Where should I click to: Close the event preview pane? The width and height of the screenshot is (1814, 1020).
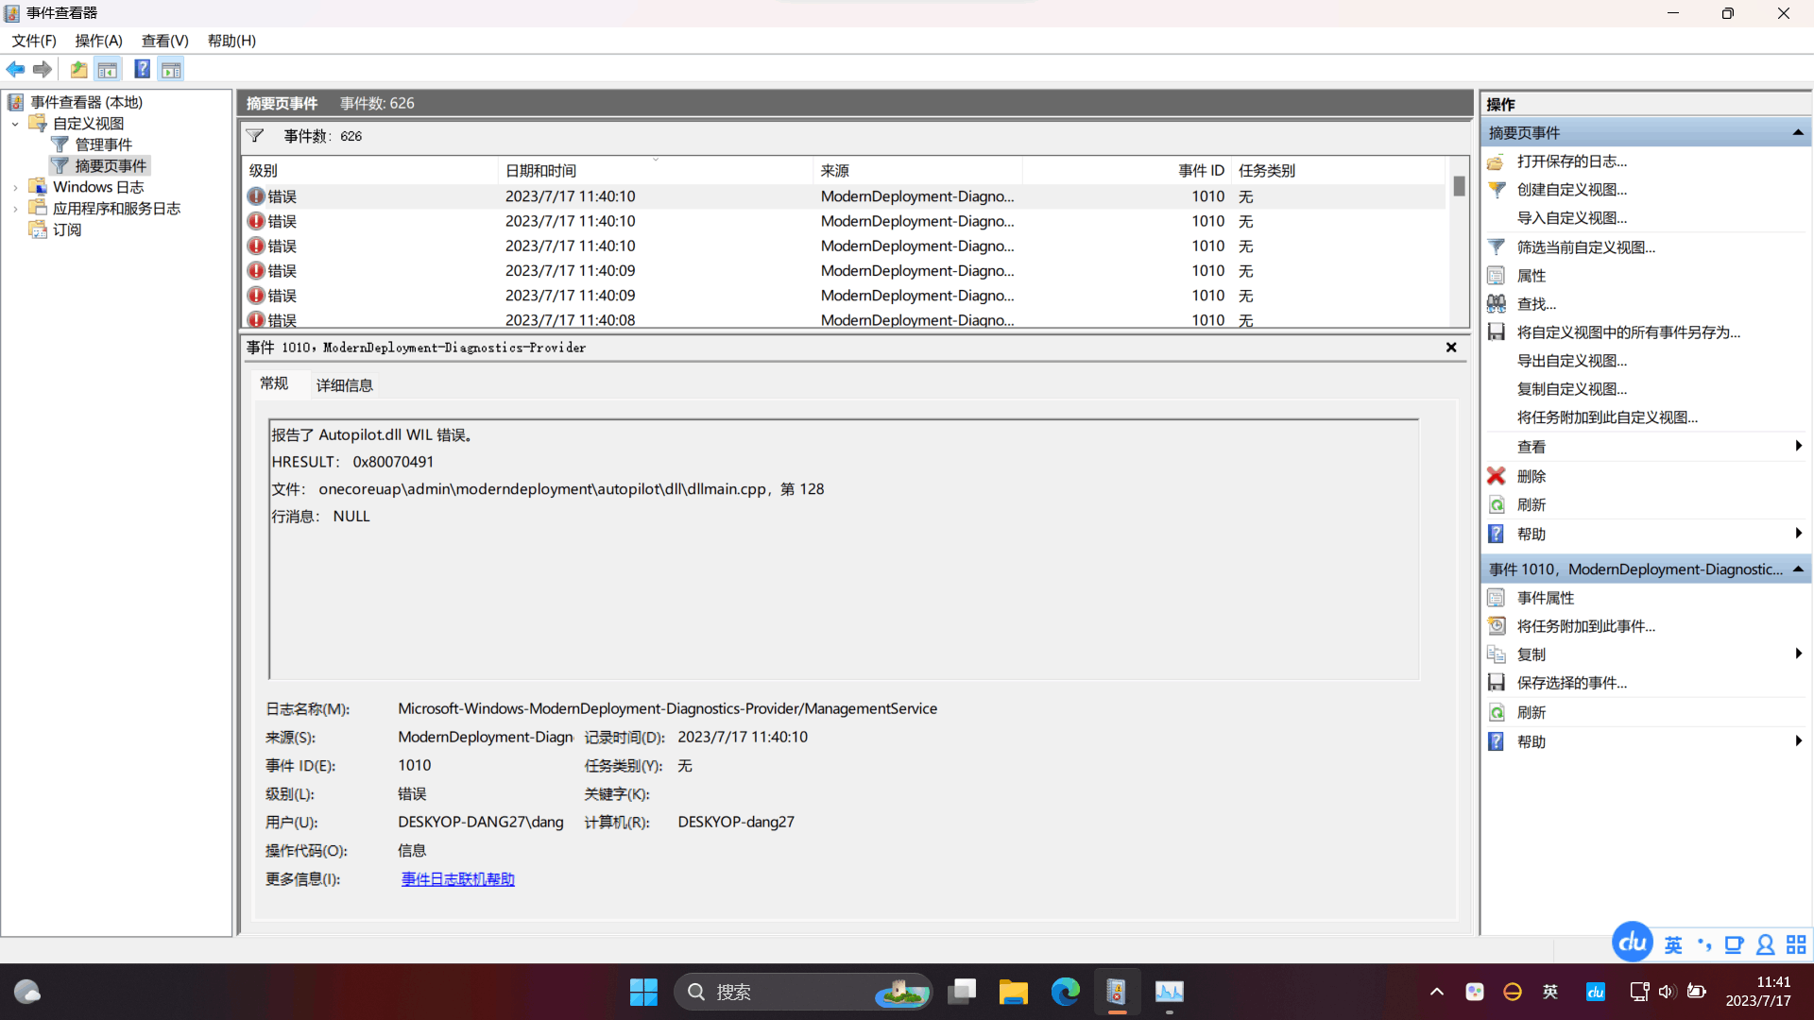click(x=1451, y=348)
